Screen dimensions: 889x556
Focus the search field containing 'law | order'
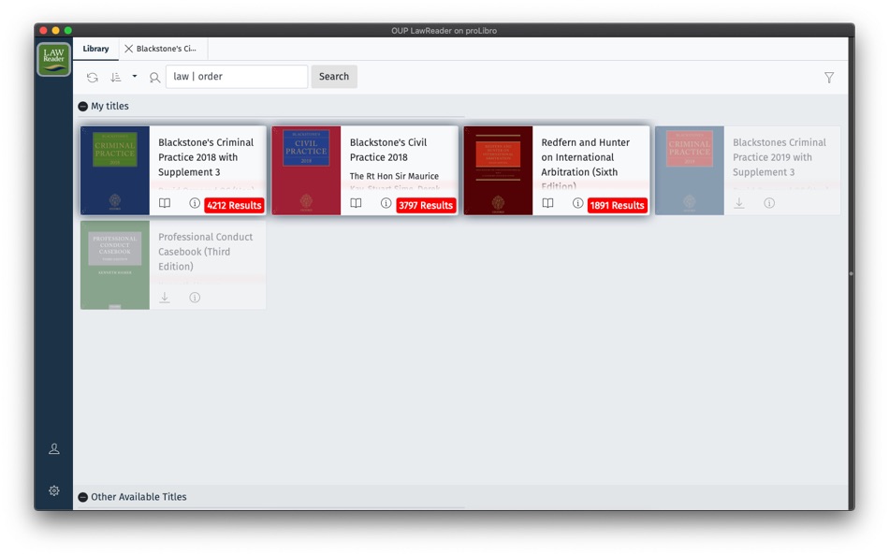tap(237, 77)
